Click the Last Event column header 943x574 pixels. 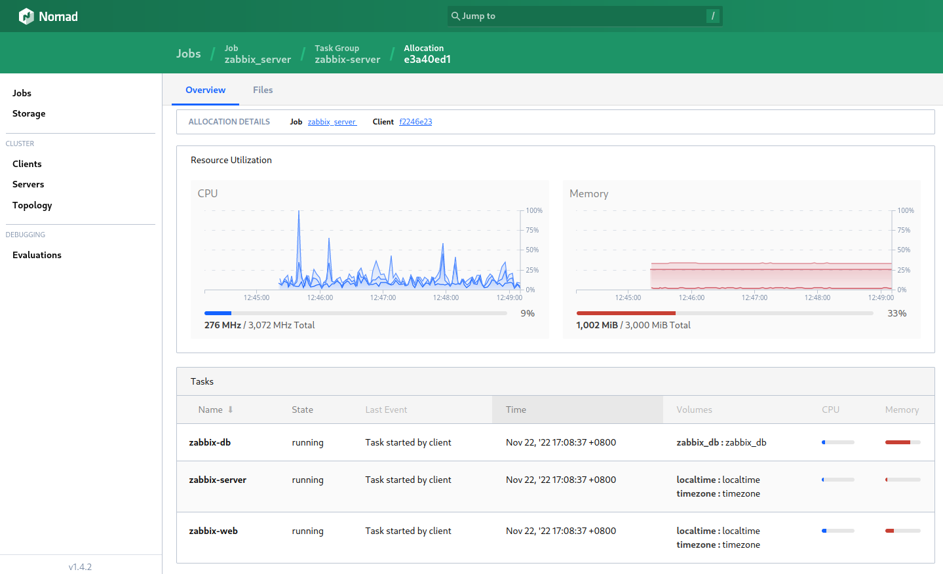pyautogui.click(x=386, y=410)
